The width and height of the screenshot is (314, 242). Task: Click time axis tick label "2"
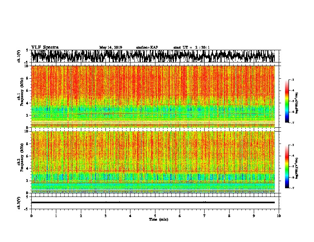81,216
